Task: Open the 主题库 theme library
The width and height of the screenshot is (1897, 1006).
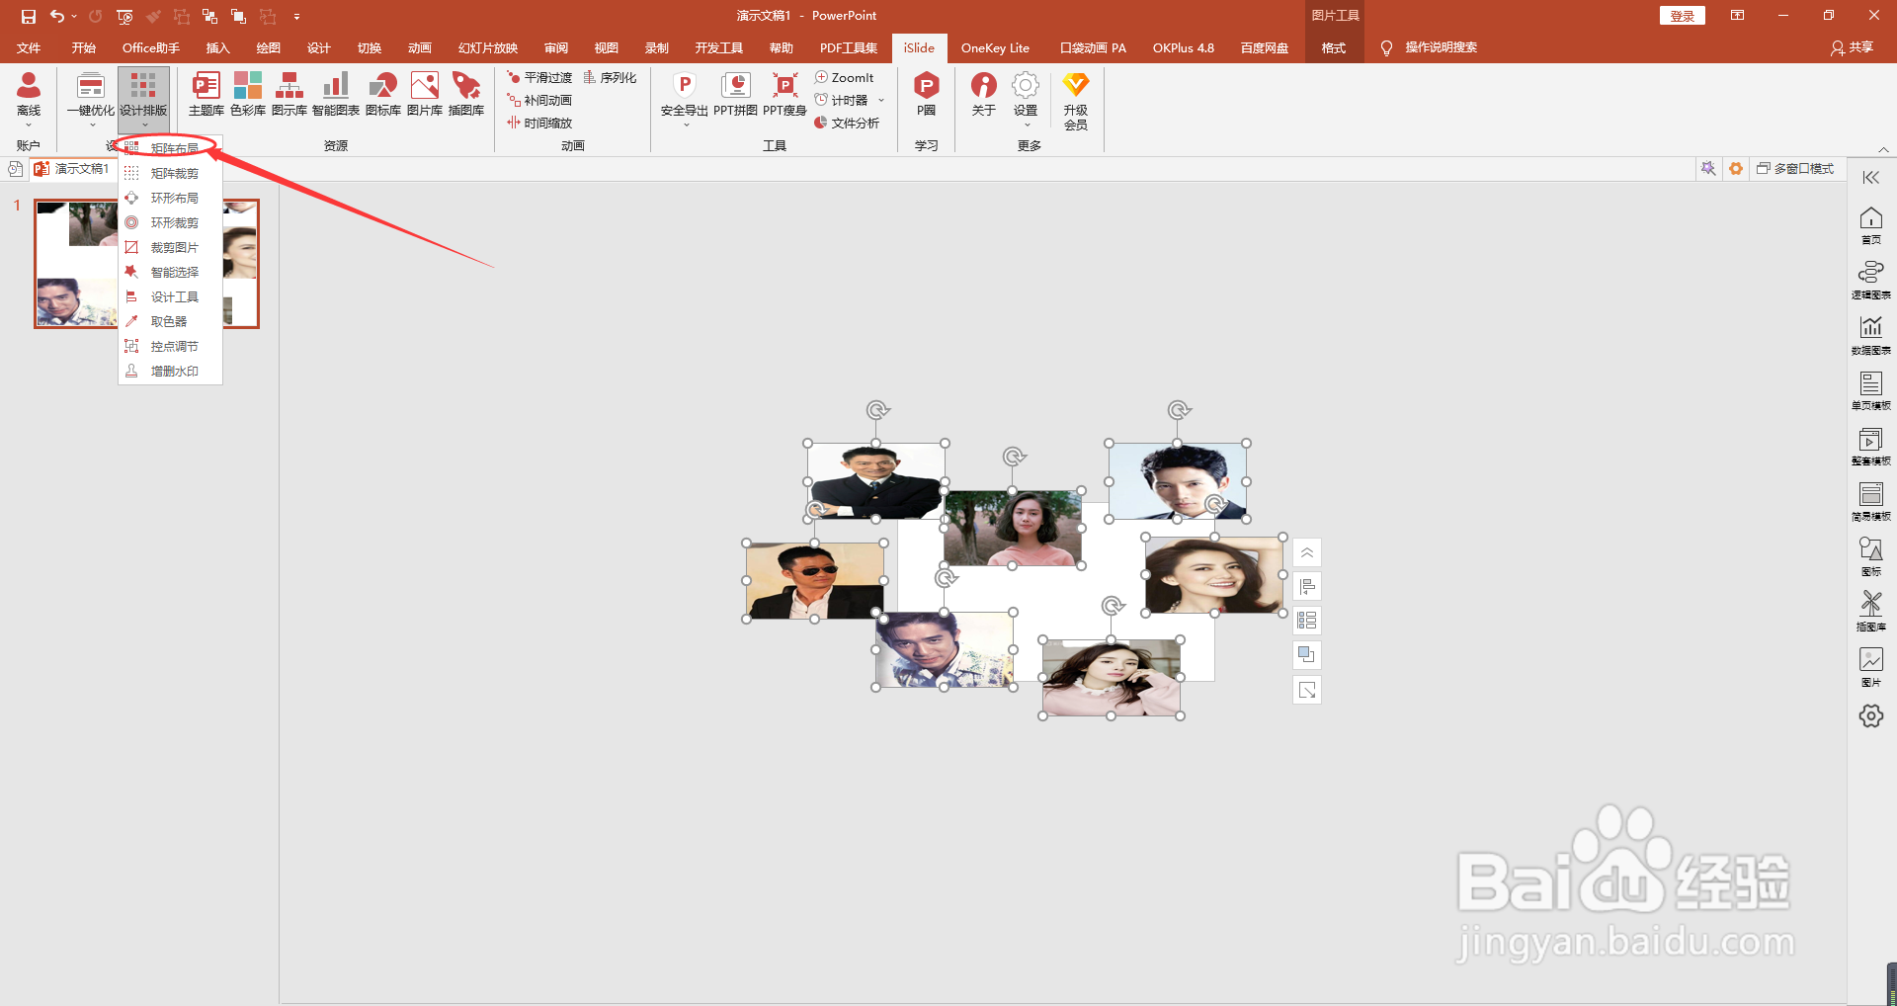Action: 206,95
